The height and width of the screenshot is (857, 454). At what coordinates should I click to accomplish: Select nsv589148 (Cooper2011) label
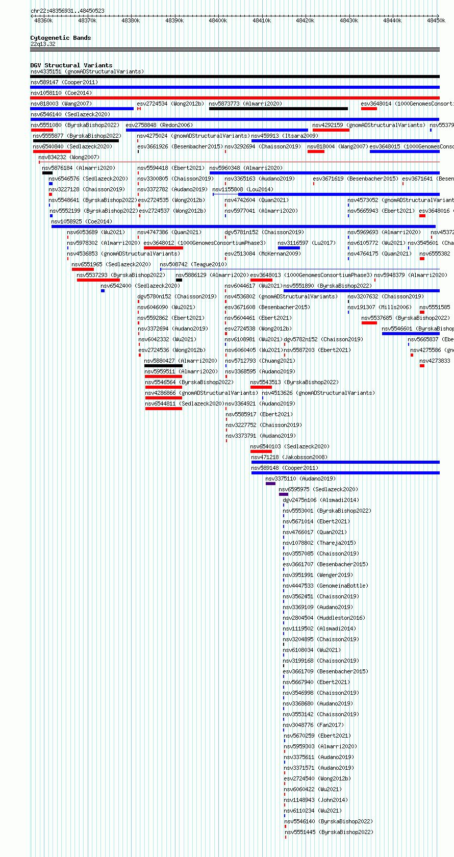pos(285,468)
